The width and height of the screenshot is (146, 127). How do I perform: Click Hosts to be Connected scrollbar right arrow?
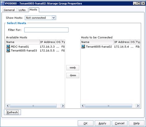pos(138,106)
